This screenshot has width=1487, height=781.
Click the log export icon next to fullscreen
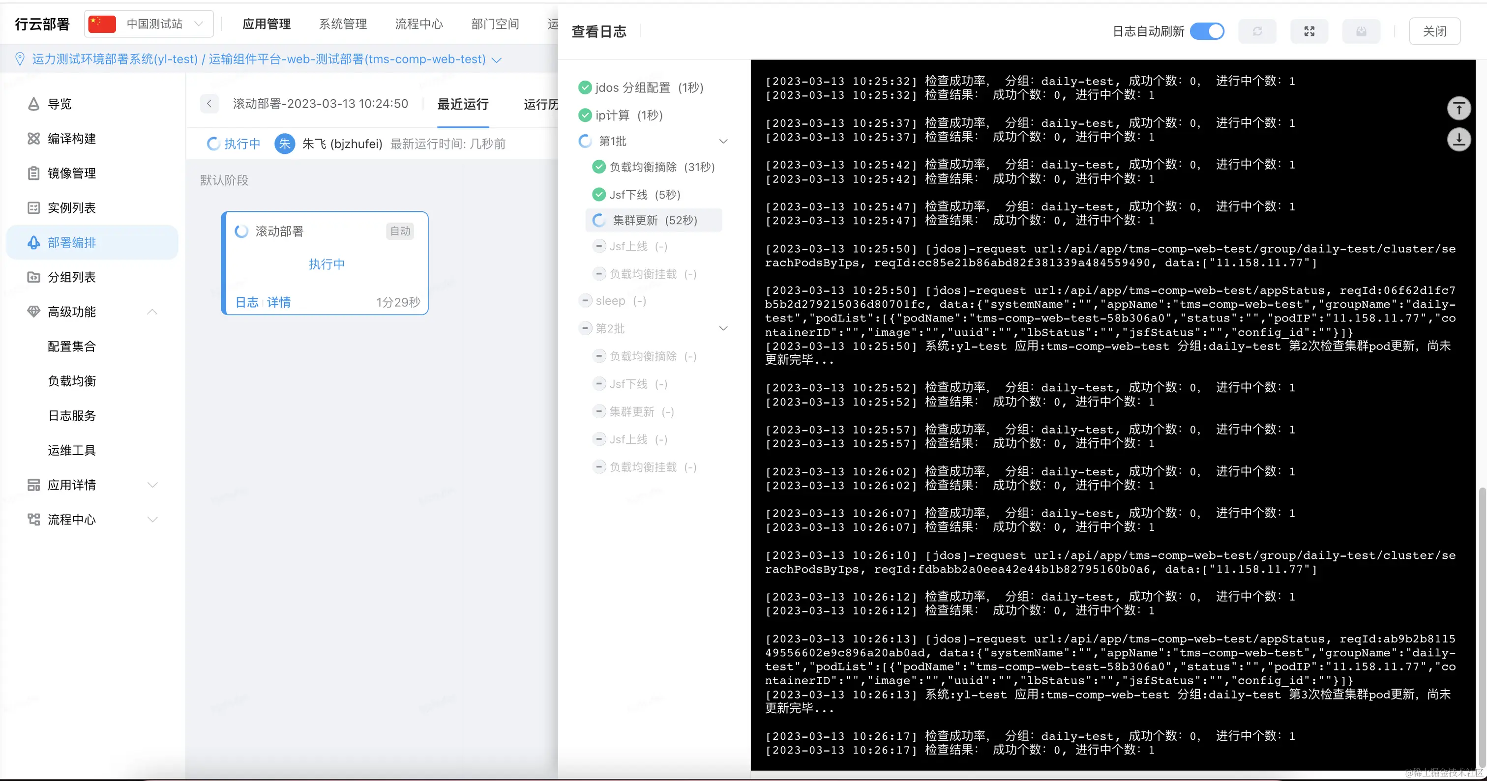point(1361,31)
